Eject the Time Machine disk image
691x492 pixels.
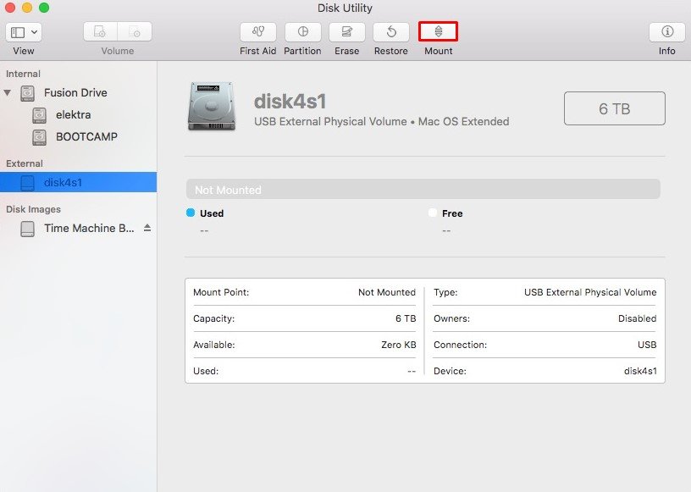pyautogui.click(x=146, y=228)
